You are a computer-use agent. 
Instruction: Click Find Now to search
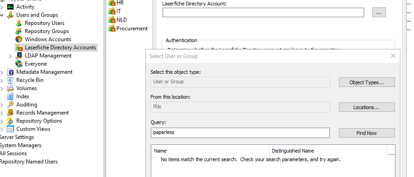coord(367,133)
